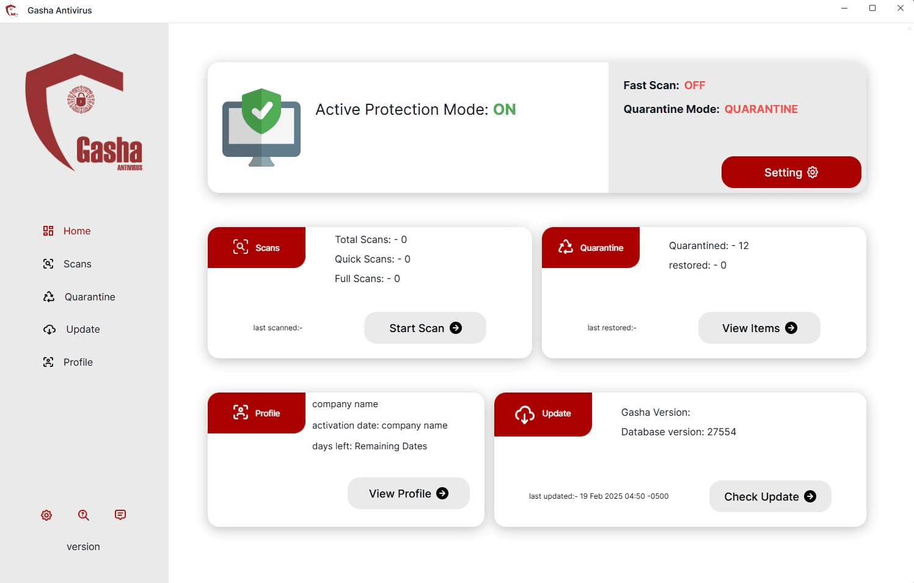The width and height of the screenshot is (914, 583).
Task: Open the Profile section via sidebar icon
Action: (x=49, y=362)
